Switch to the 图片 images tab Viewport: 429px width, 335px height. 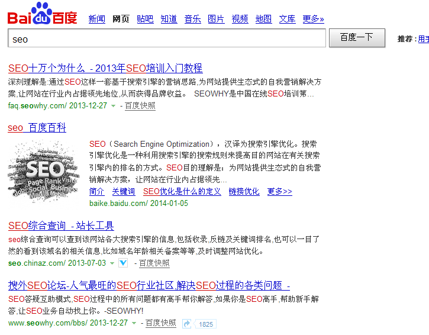tap(216, 19)
